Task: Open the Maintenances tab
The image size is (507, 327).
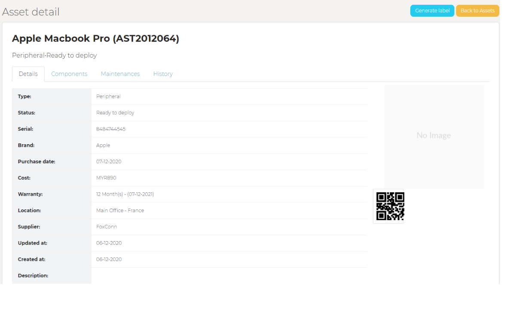Action: click(120, 74)
